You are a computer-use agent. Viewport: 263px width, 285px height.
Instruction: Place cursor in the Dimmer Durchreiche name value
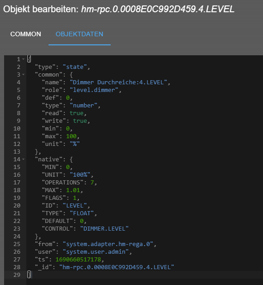point(118,82)
